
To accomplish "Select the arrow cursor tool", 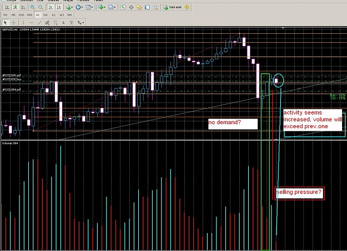I will pos(6,23).
